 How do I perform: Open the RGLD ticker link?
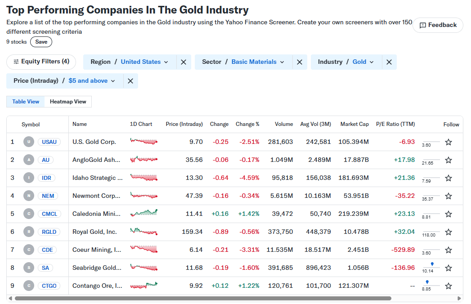(x=49, y=232)
